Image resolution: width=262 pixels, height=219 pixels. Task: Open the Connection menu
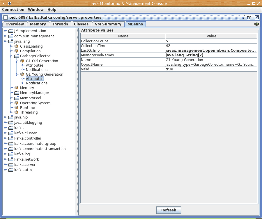(x=13, y=10)
